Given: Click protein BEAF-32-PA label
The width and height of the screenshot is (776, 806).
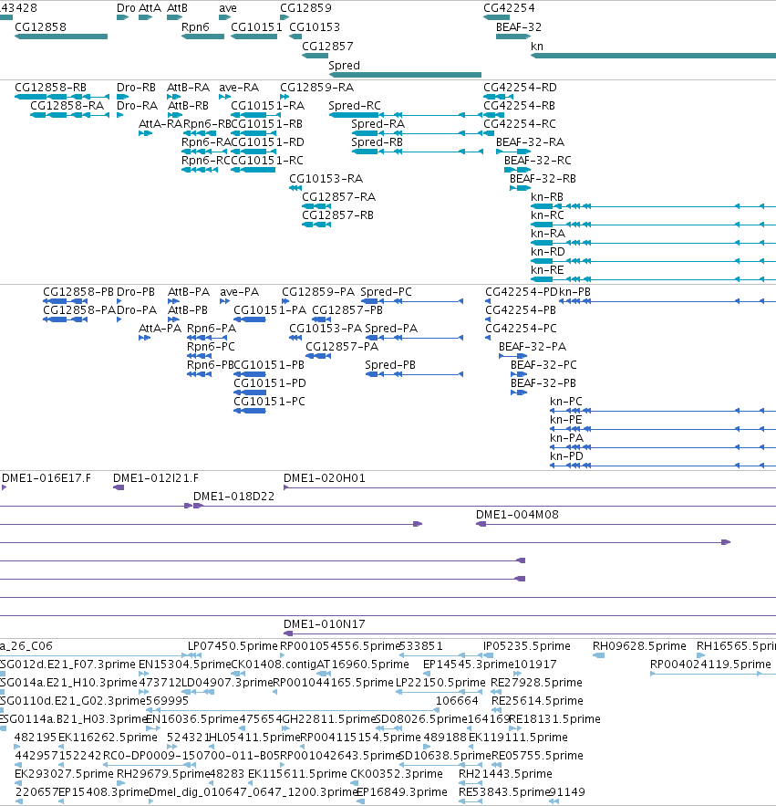Looking at the screenshot, I should click(x=533, y=347).
